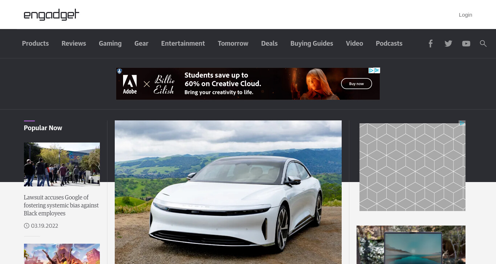Click the Login link

465,15
